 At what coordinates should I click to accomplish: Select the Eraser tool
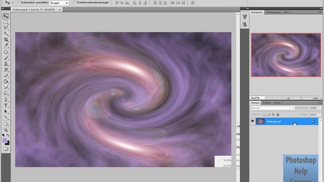point(6,75)
